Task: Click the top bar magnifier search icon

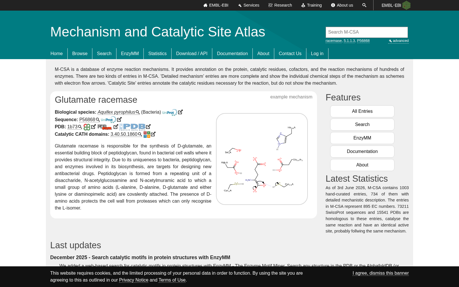Action: 364,5
